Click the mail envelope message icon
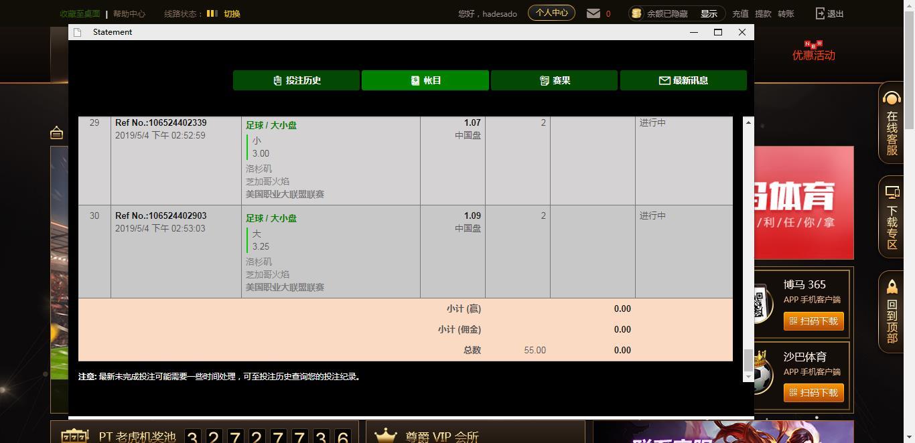Viewport: 915px width, 443px height. pos(593,13)
